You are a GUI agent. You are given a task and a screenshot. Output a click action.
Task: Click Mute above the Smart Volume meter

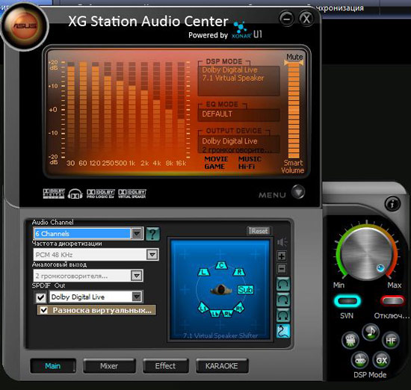tap(294, 57)
